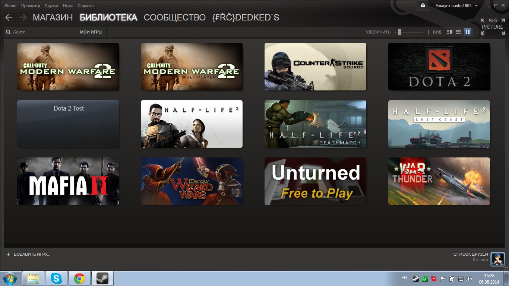The image size is (509, 297).
Task: Switch to detail view icon
Action: (x=450, y=32)
